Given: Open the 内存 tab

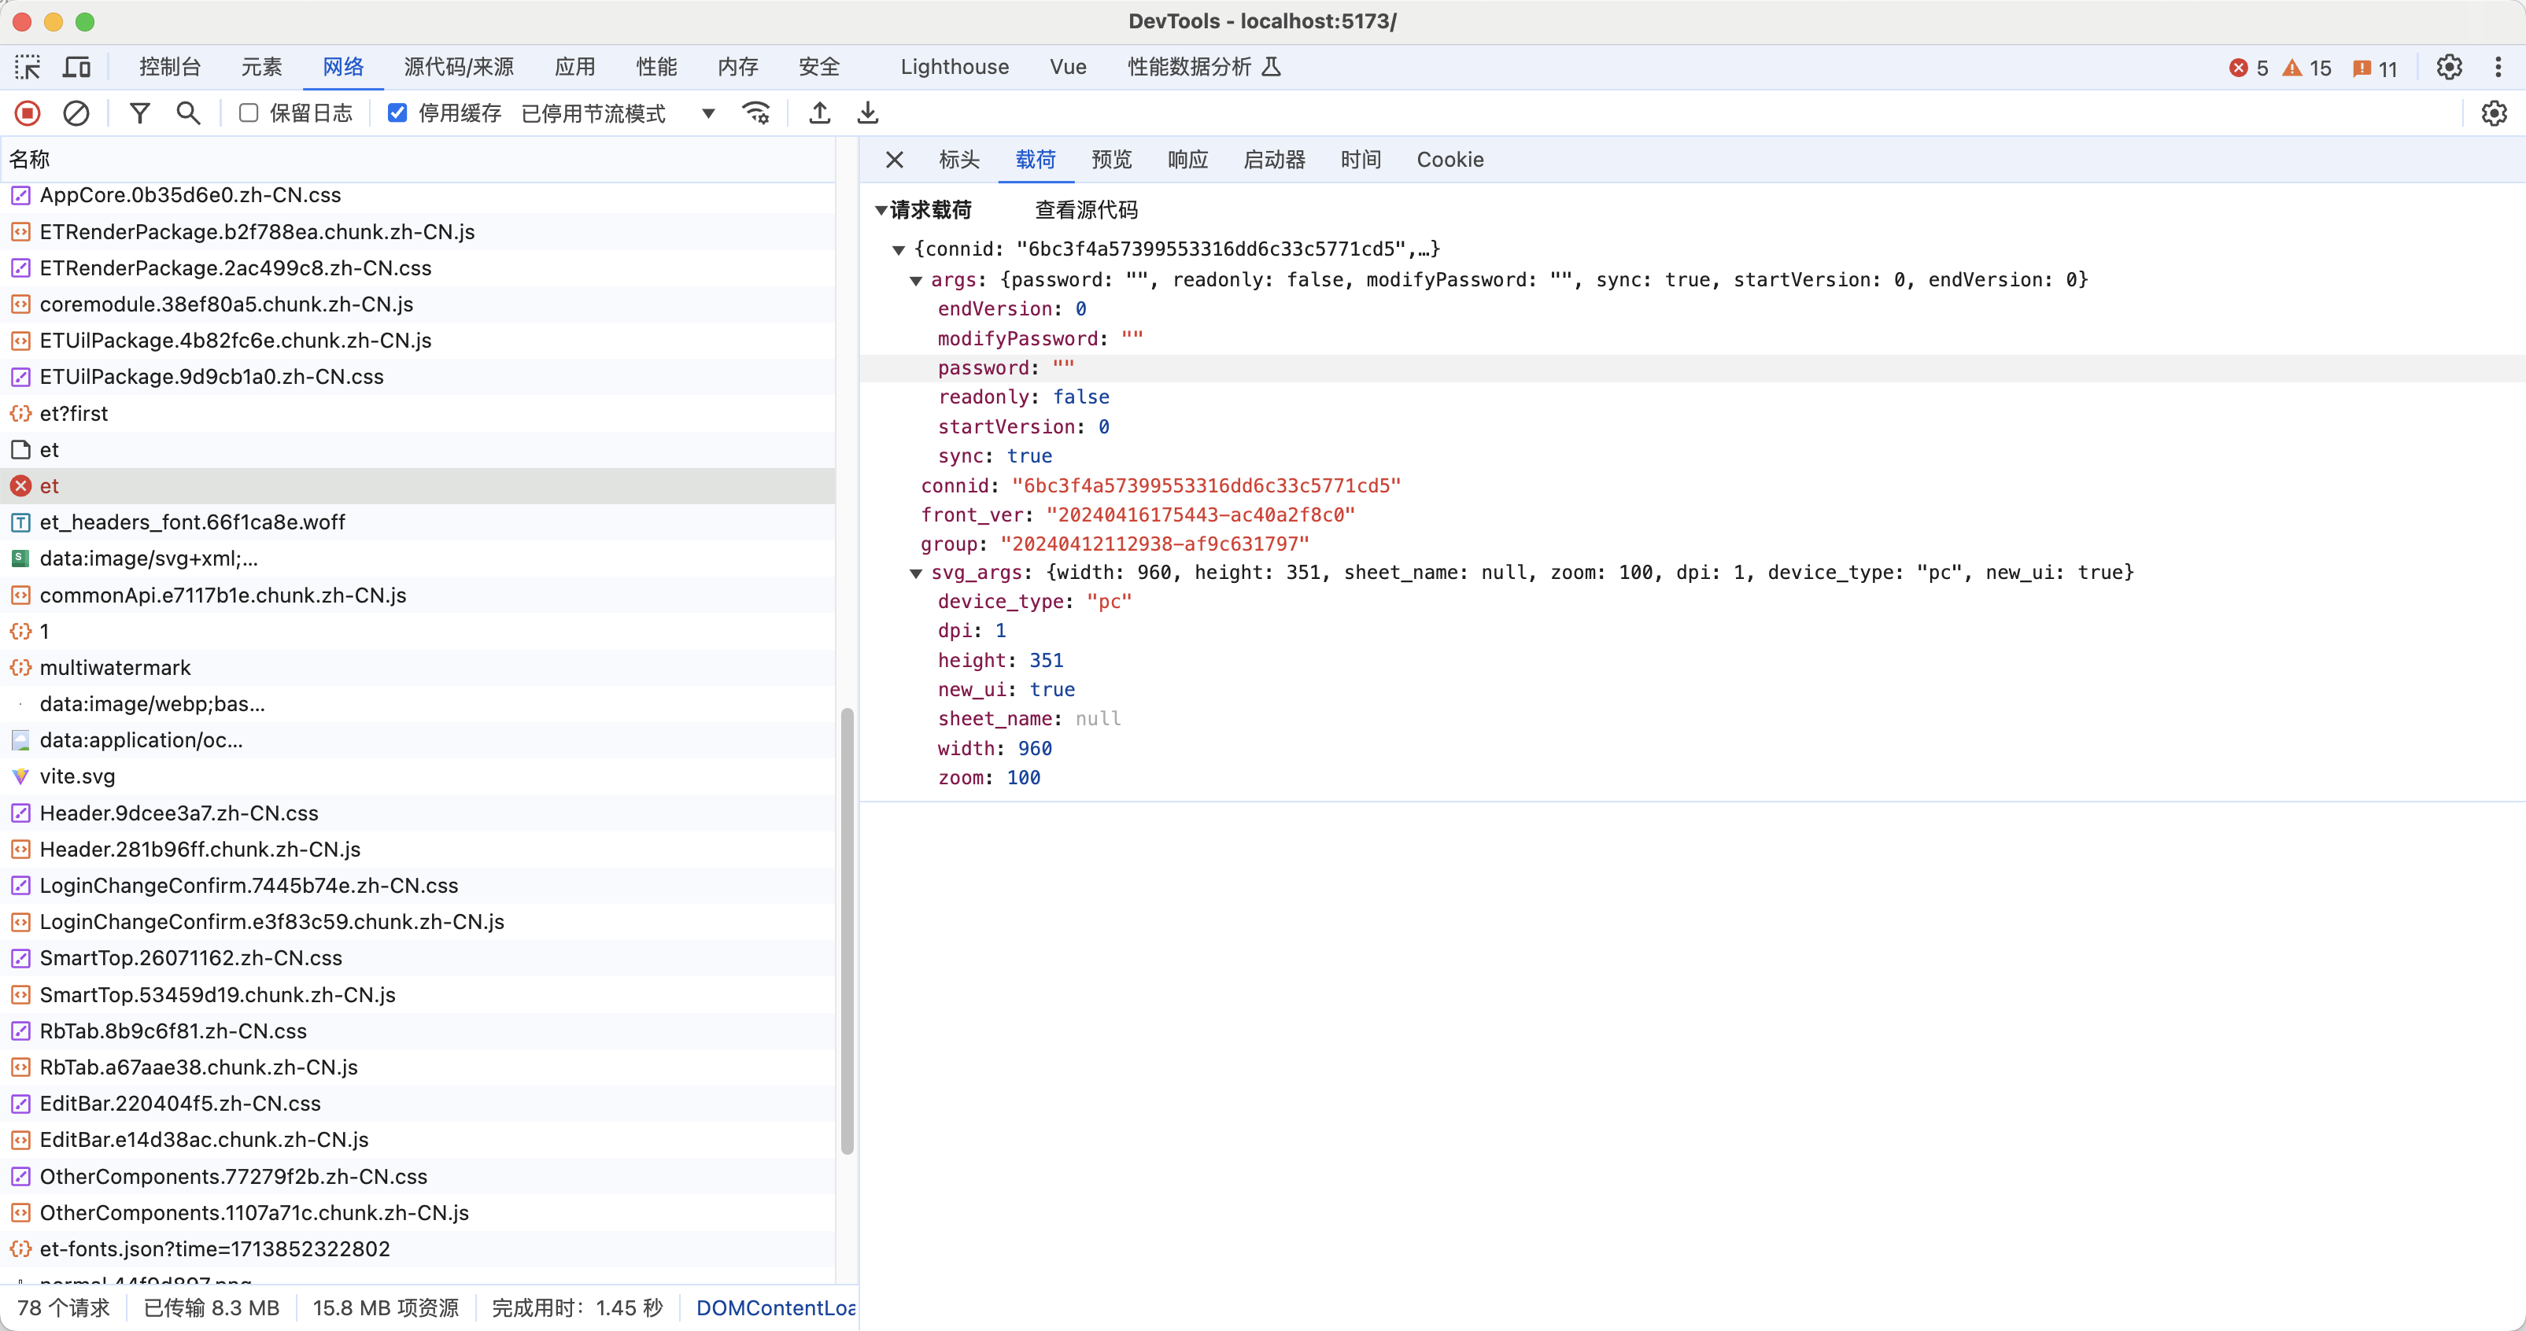Looking at the screenshot, I should [x=737, y=67].
